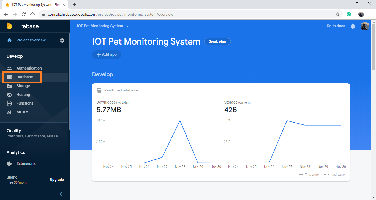Click the Add app button
Screen dimensions: 376x200
(x=107, y=54)
